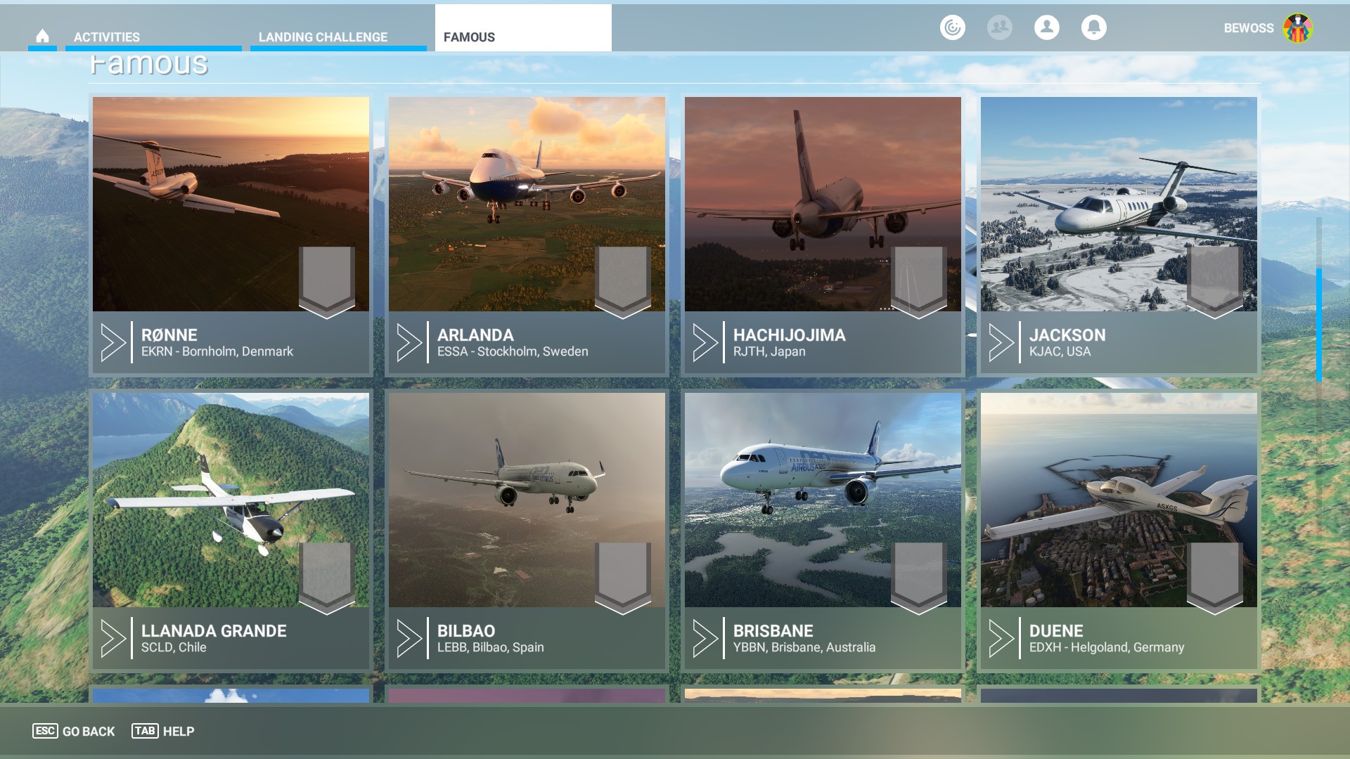This screenshot has height=759, width=1350.
Task: Click 'SCLD, Chile' subtitle
Action: coord(174,647)
